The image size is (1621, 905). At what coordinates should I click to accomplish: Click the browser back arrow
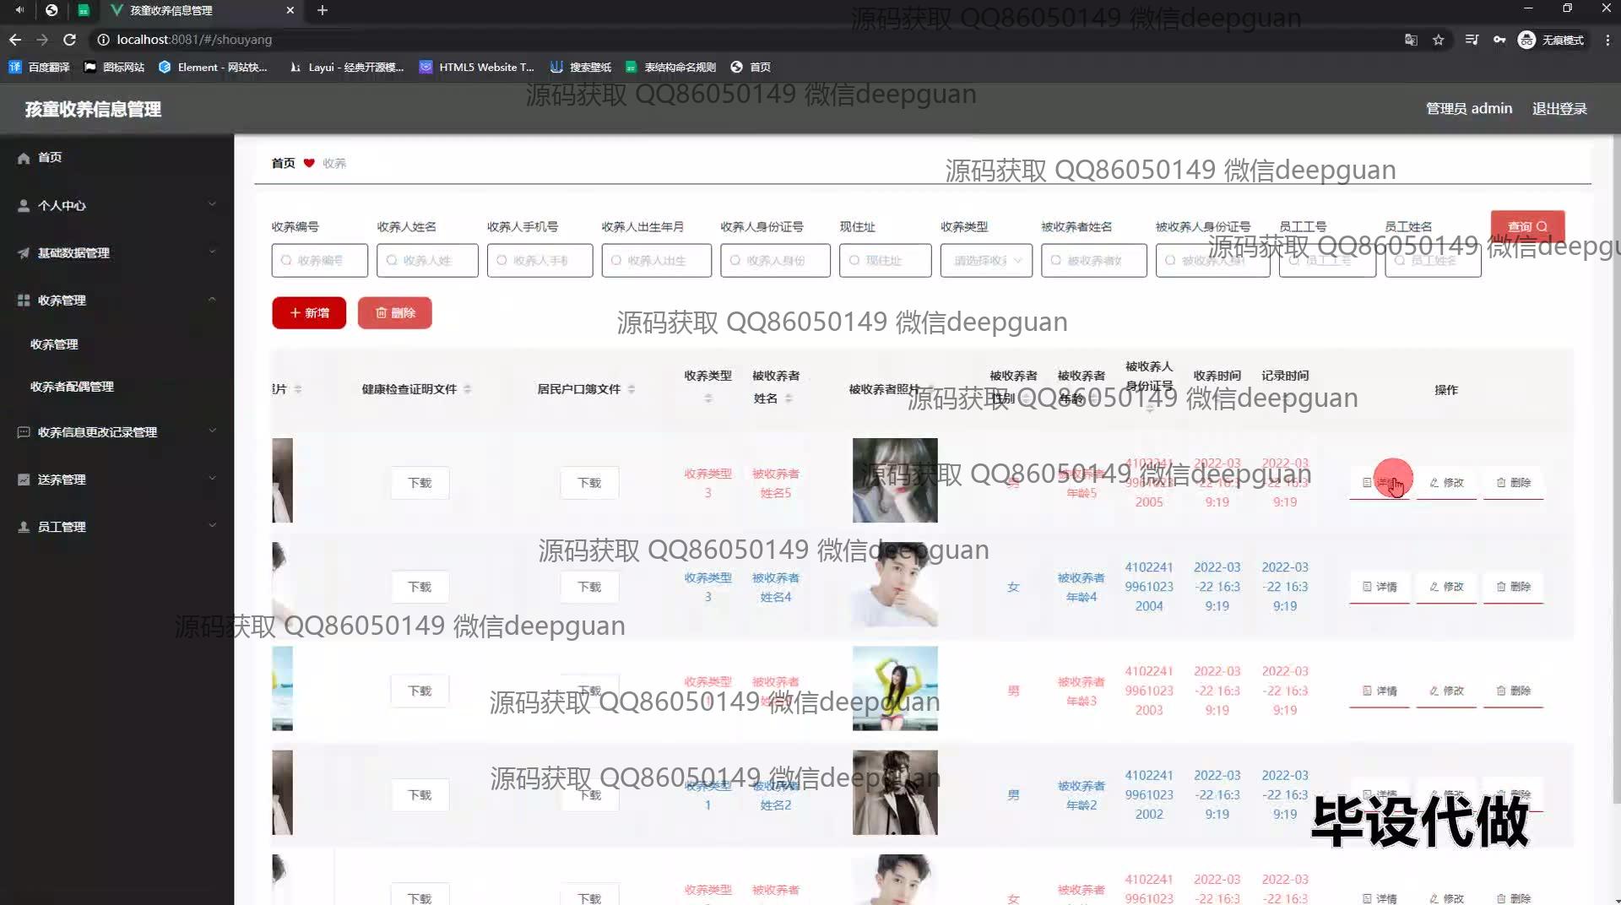15,40
